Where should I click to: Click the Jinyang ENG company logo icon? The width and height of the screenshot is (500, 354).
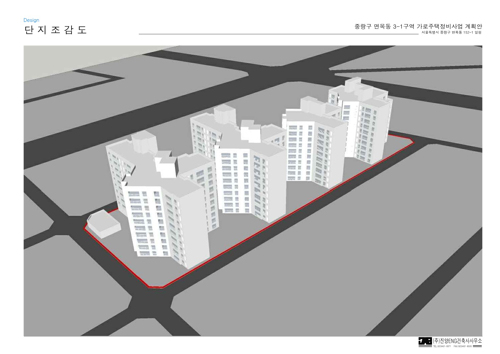pos(425,341)
